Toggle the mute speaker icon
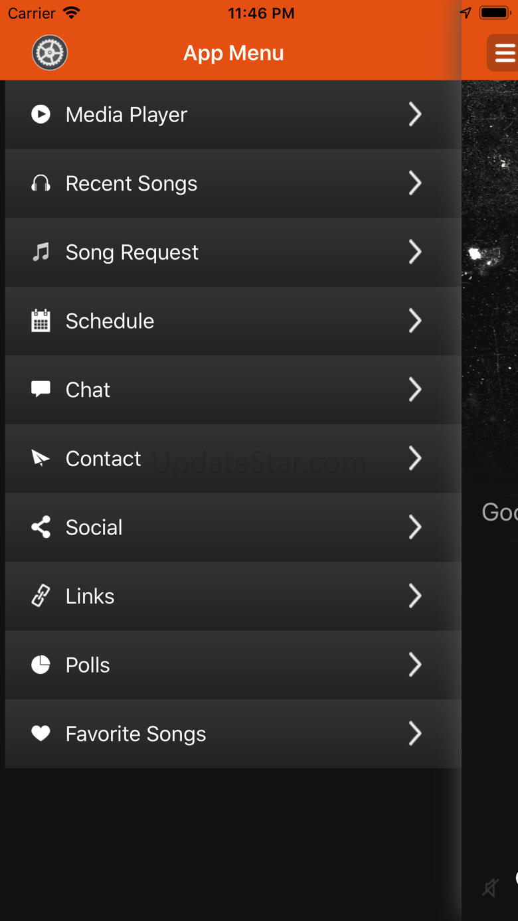This screenshot has height=921, width=518. click(491, 887)
